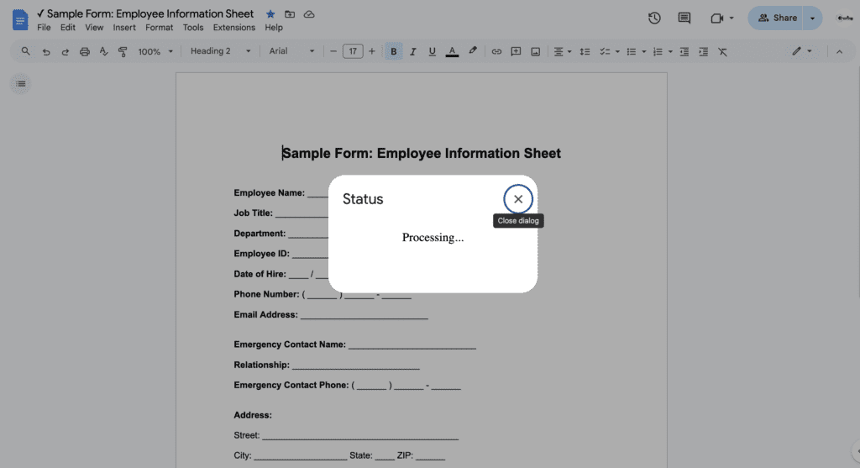Open line and paragraph spacing

tap(585, 51)
